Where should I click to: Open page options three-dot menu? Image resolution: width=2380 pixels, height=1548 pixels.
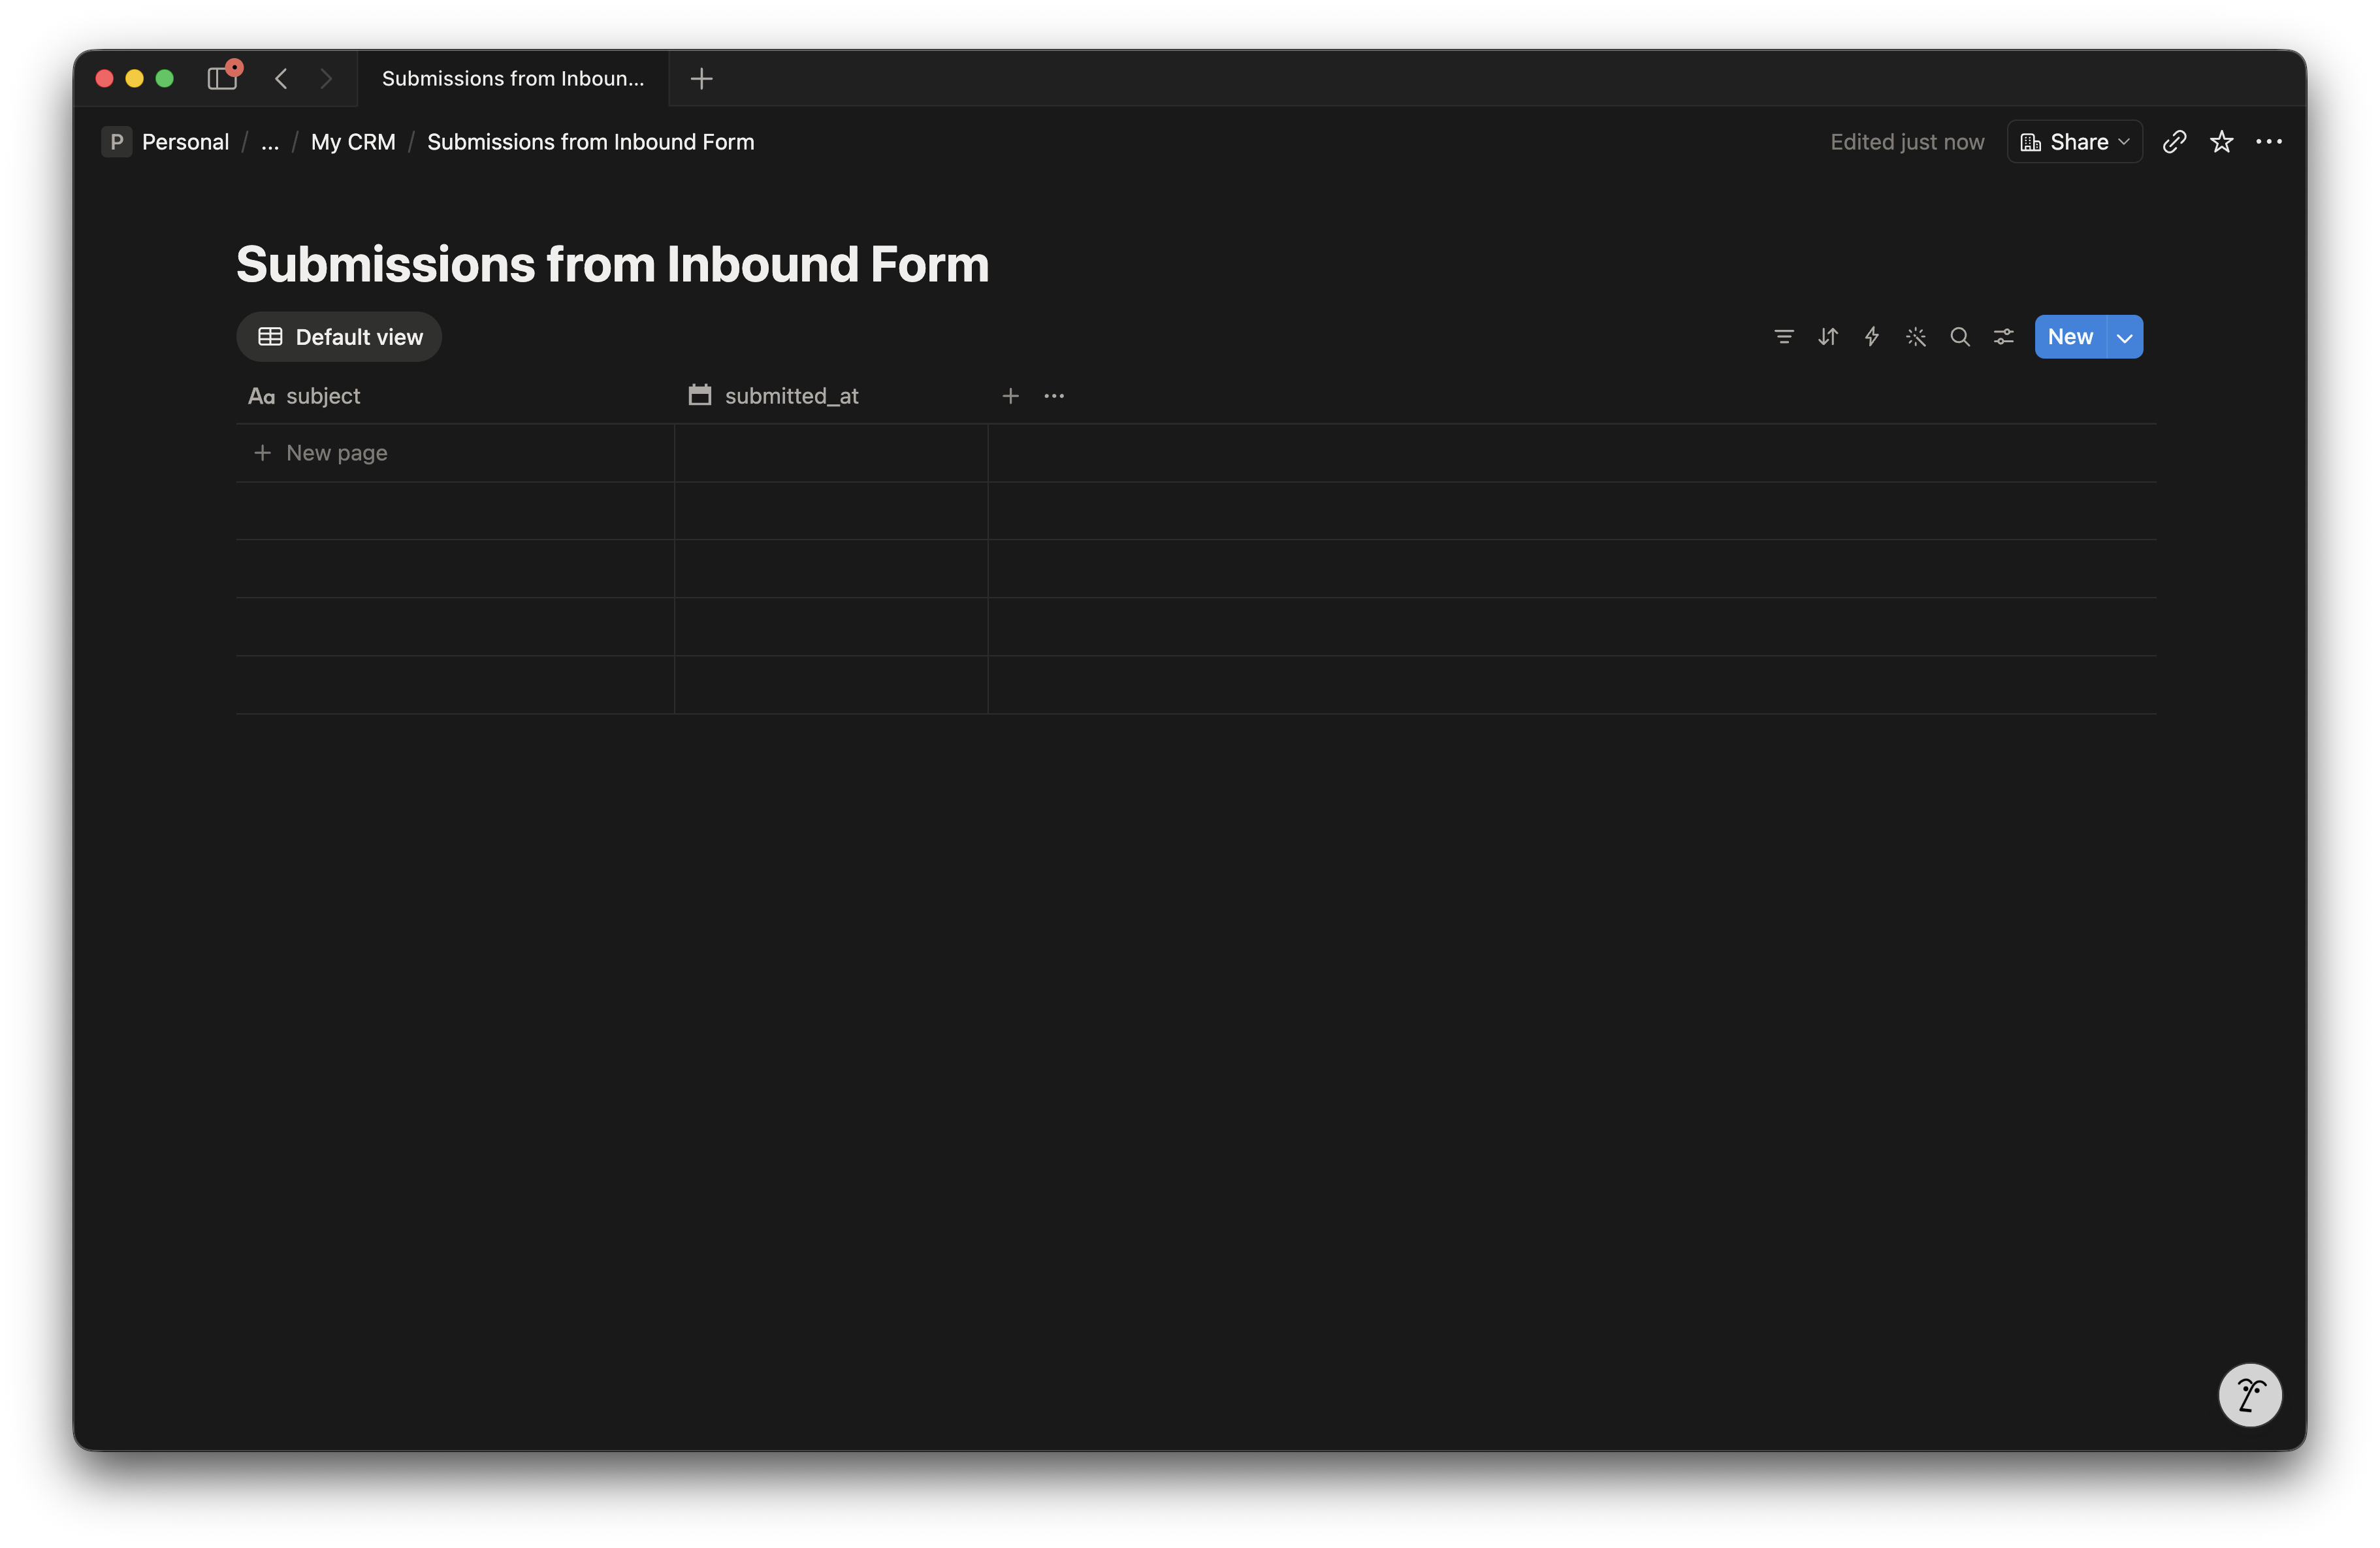pyautogui.click(x=2269, y=142)
